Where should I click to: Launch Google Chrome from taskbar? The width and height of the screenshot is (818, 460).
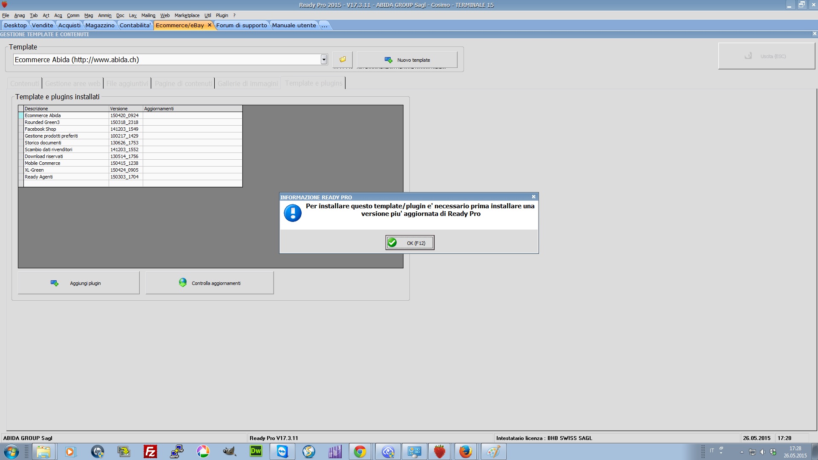[360, 451]
